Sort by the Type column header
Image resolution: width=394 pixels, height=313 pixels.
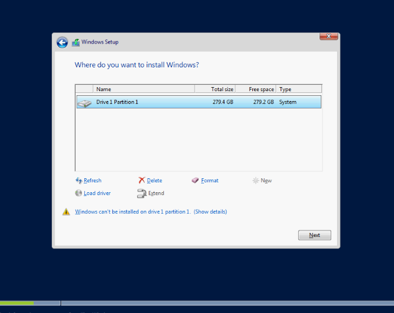click(299, 89)
